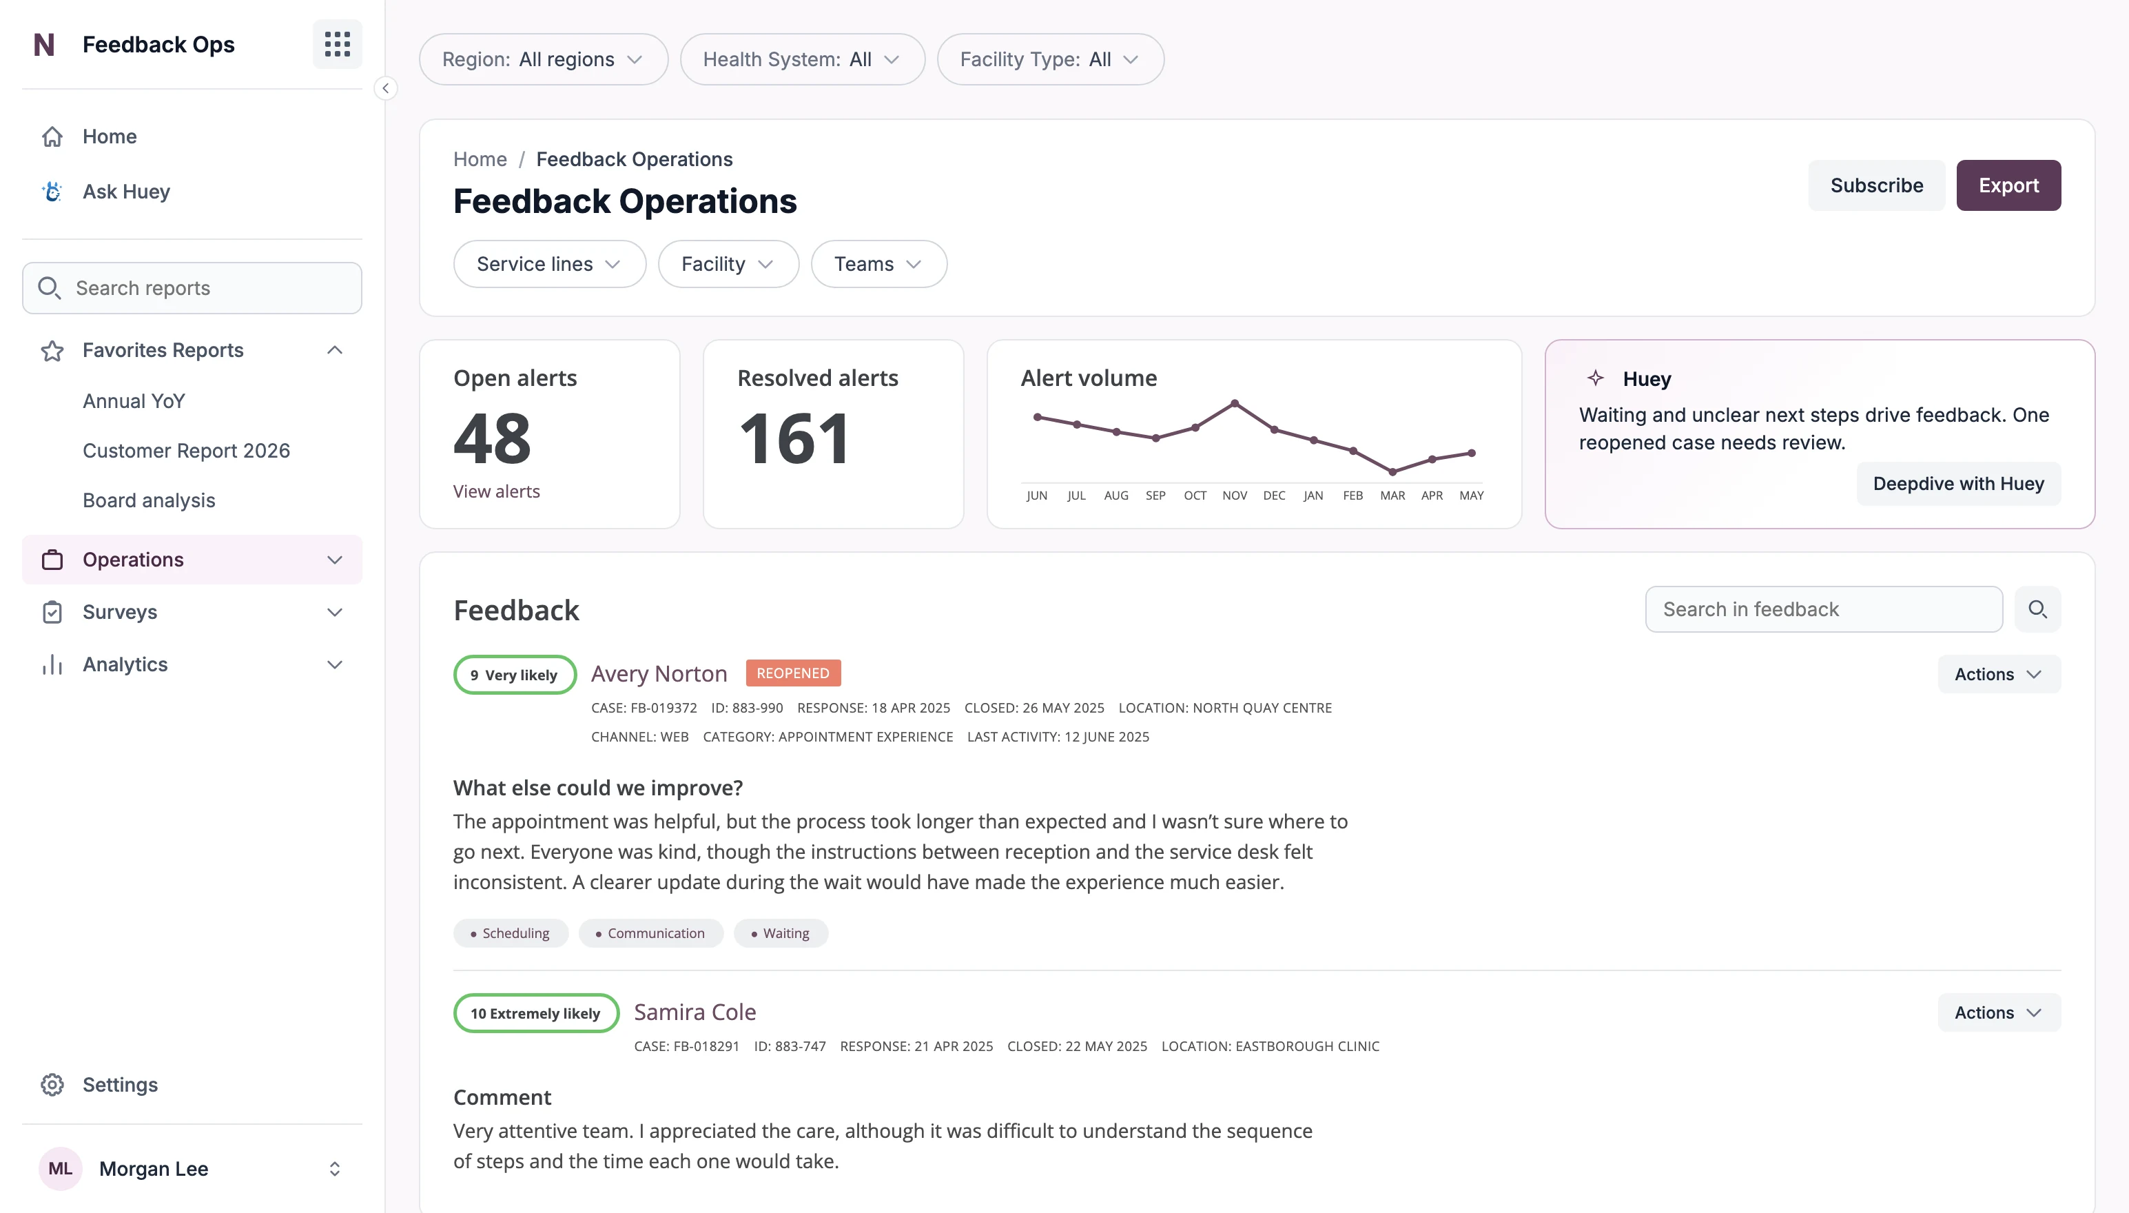Click the NOV peak point on chart
This screenshot has width=2129, height=1213.
(x=1235, y=403)
